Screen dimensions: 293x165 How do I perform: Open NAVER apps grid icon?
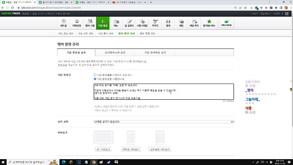click(287, 14)
